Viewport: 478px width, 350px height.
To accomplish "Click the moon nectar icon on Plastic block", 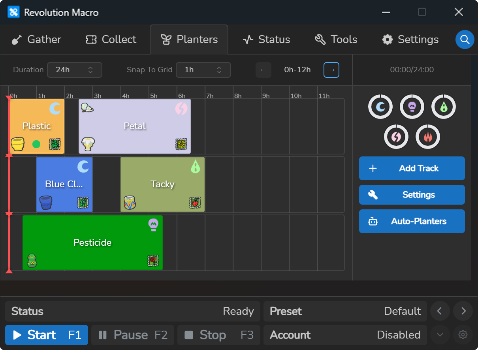I will 55,108.
